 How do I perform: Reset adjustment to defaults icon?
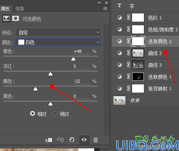72,140
